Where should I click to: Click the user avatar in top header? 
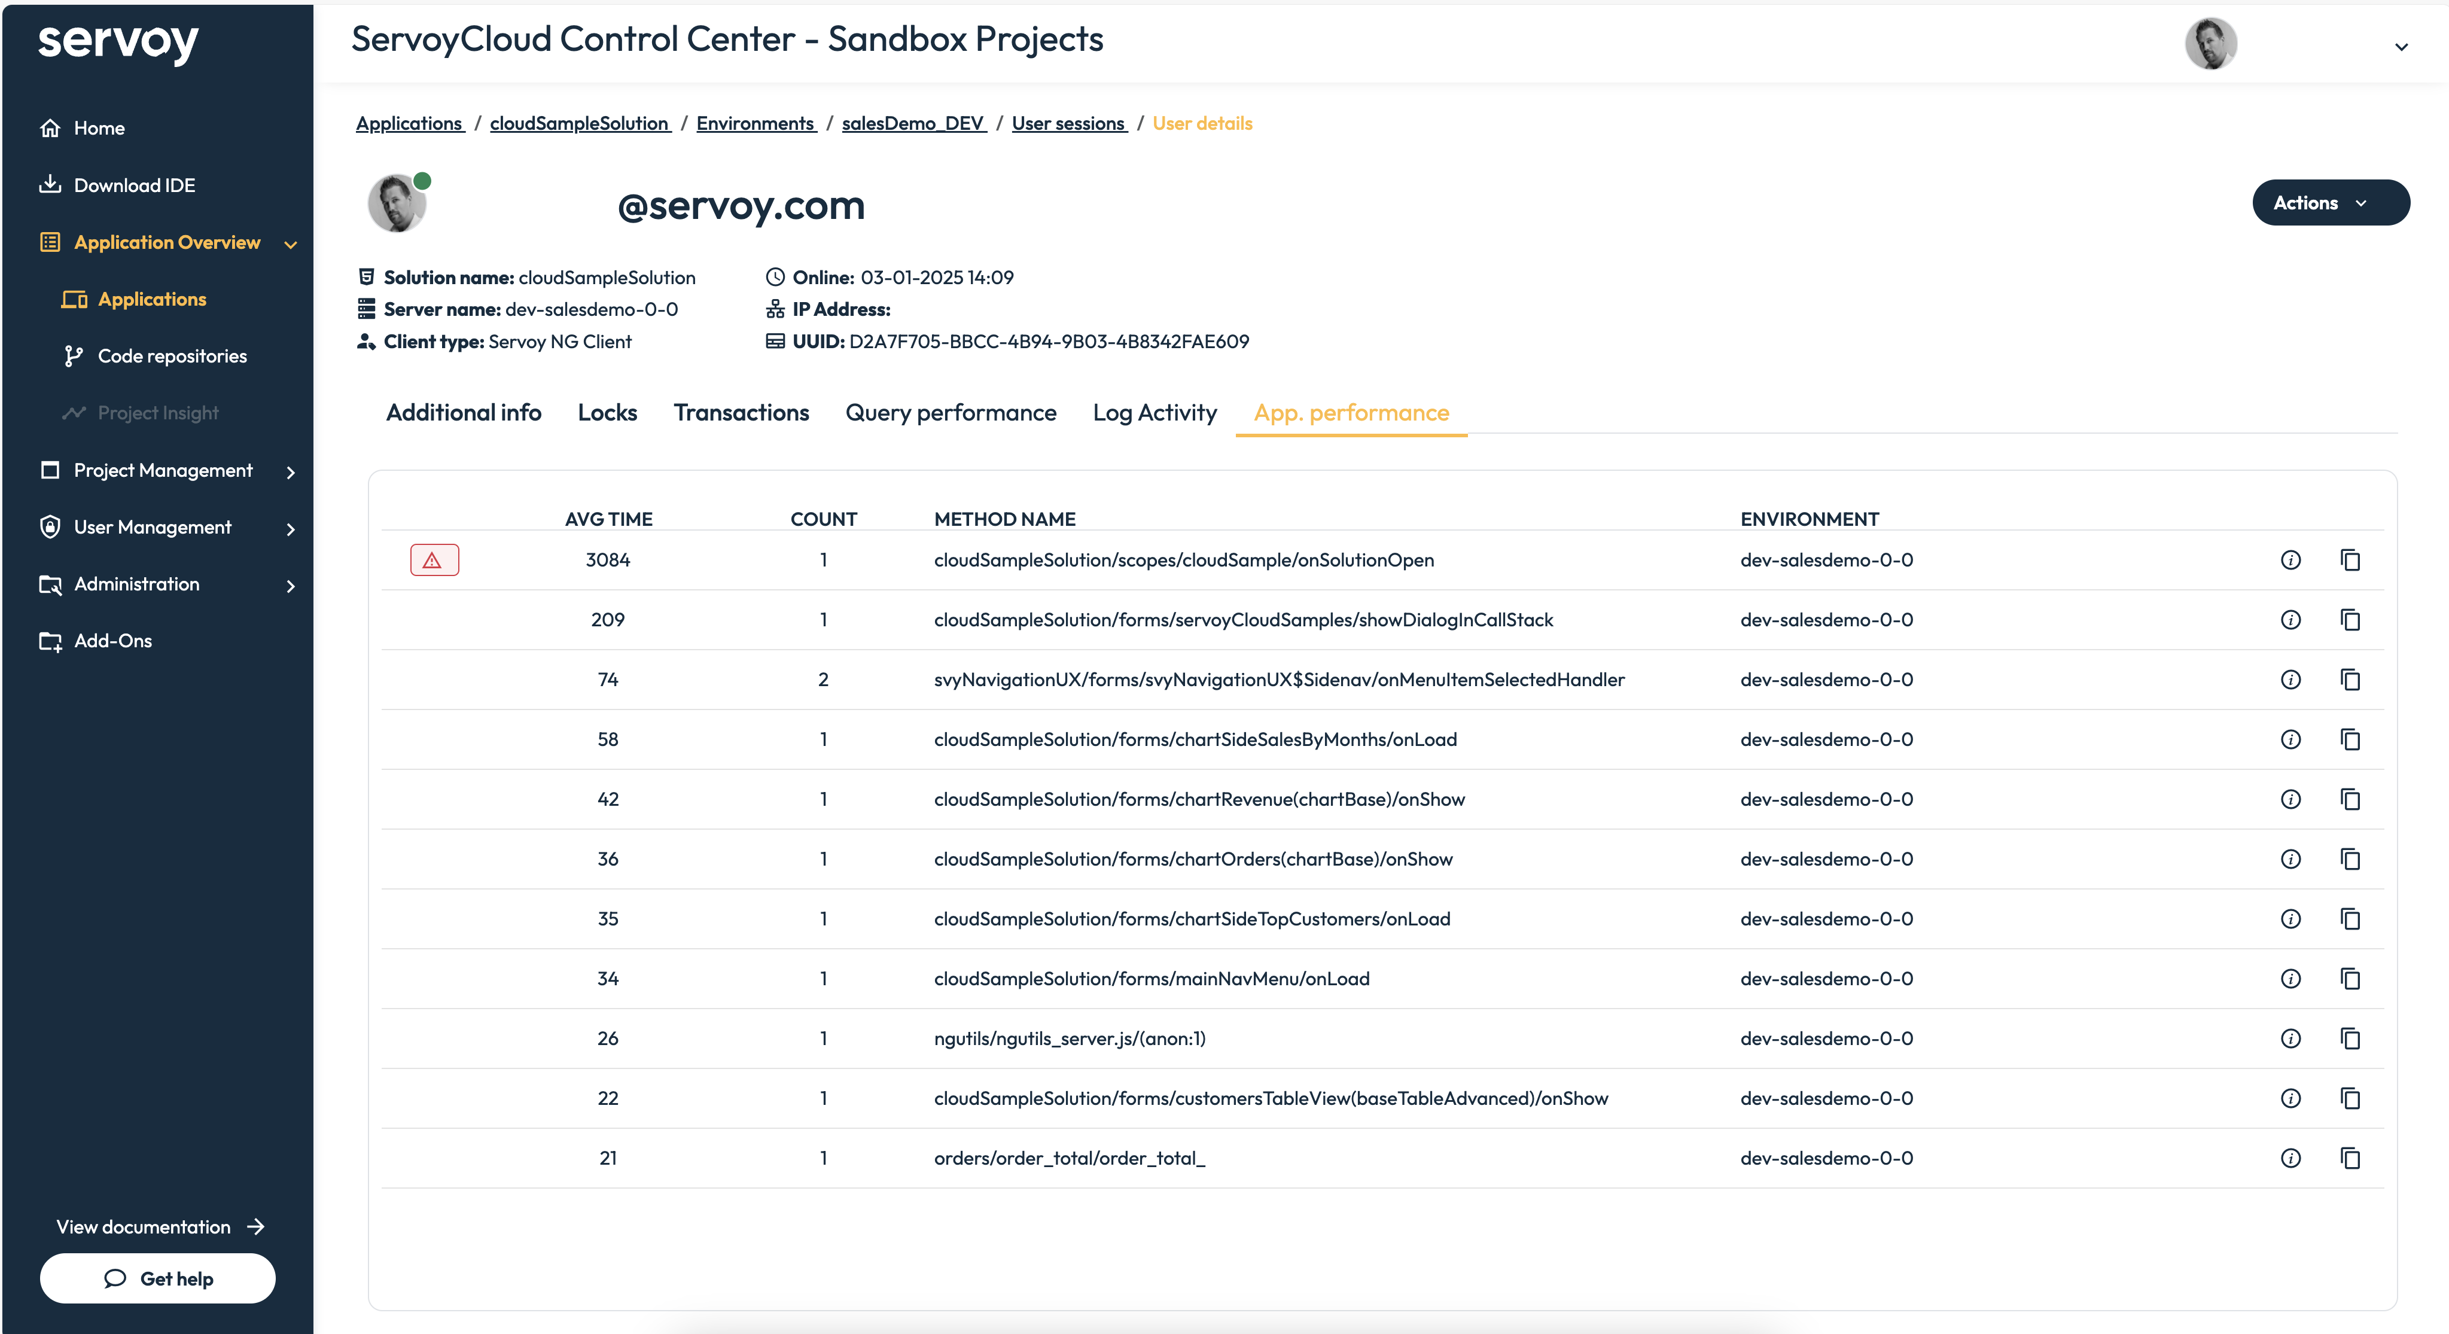click(2210, 44)
